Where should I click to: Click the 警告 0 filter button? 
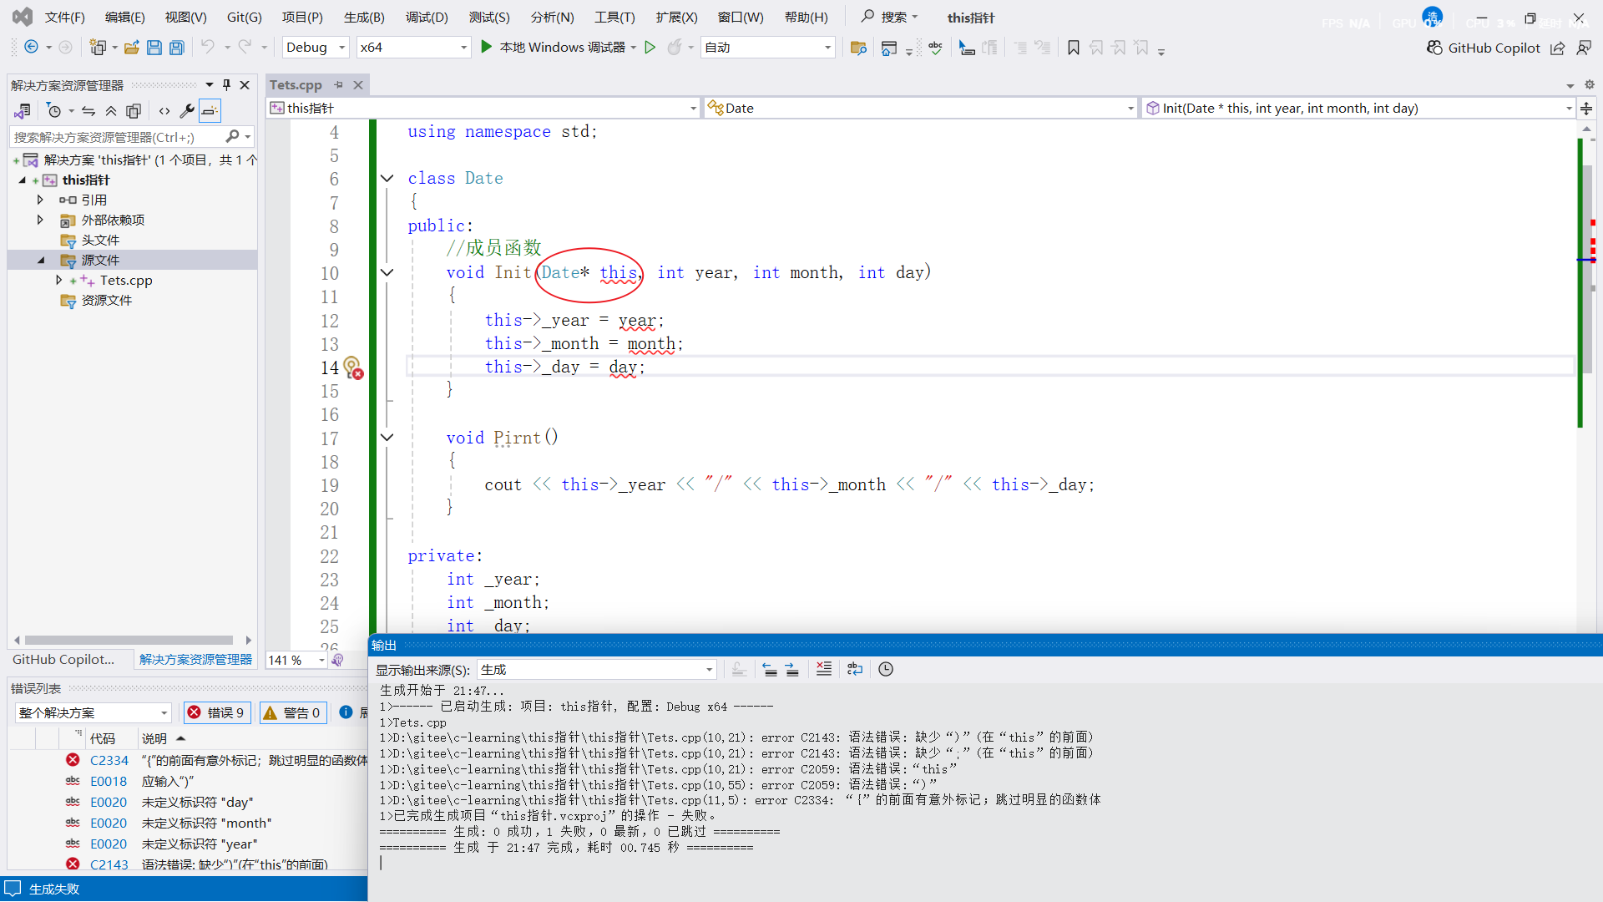click(292, 712)
